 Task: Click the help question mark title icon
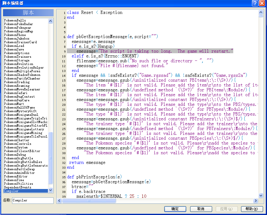255,3
